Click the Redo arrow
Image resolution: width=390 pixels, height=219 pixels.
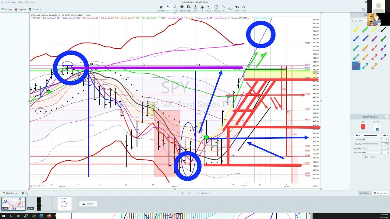(x=244, y=8)
